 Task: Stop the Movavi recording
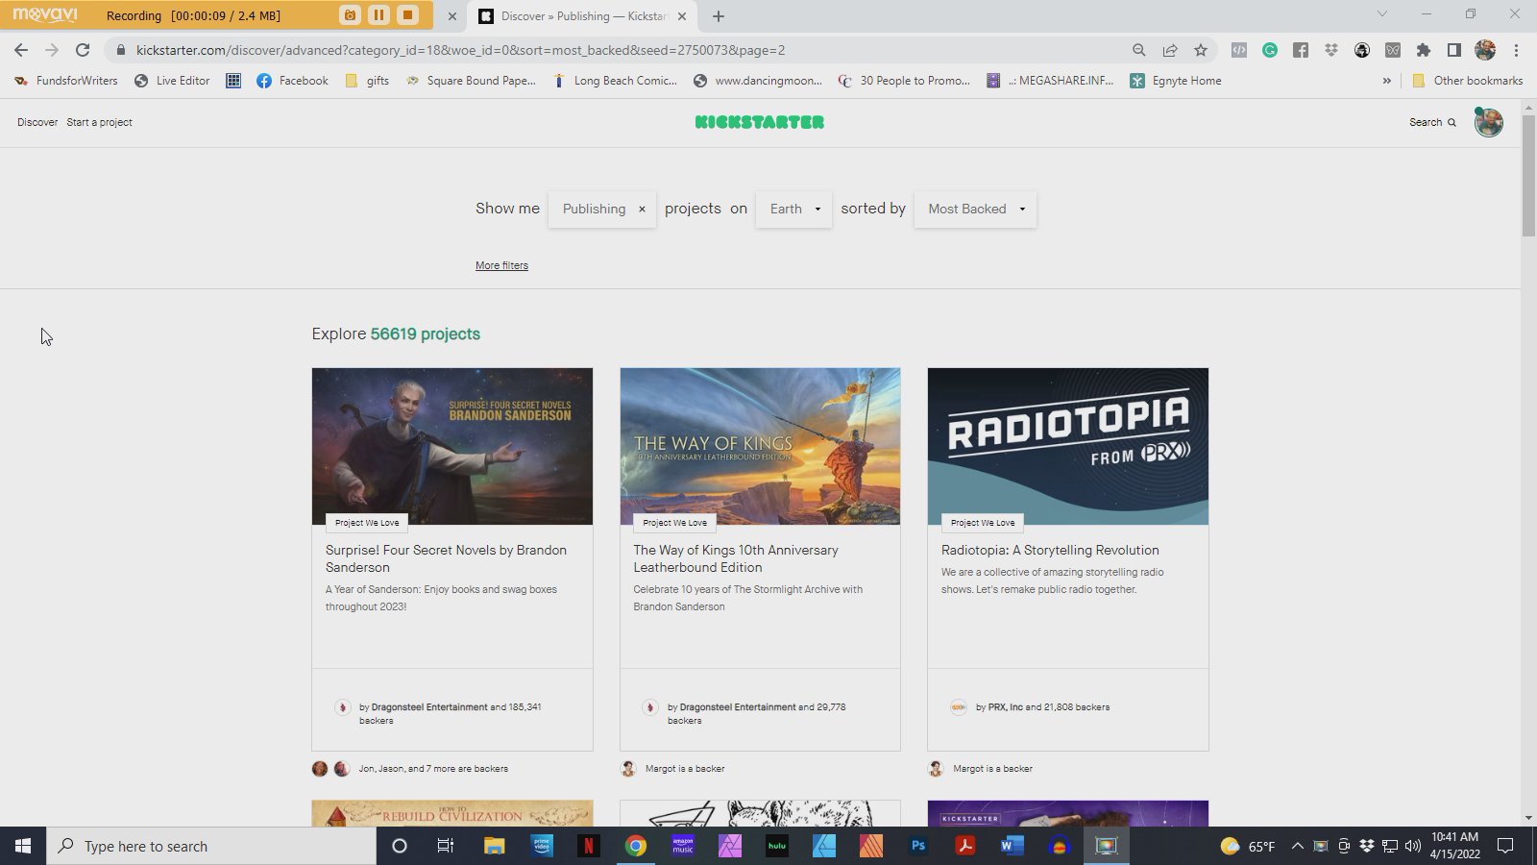pos(407,15)
